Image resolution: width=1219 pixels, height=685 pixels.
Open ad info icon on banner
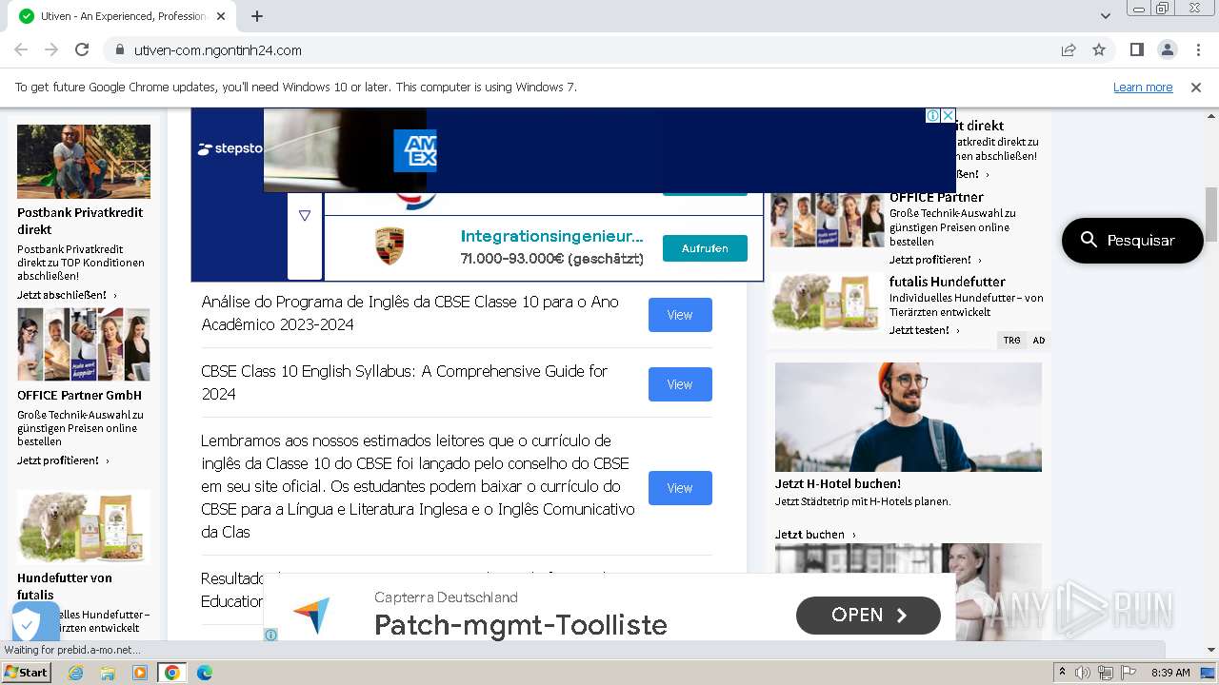coord(933,115)
